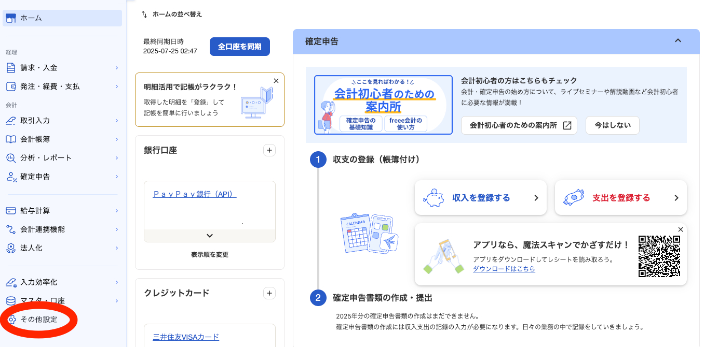Select ホーム in the sidebar menu

click(x=32, y=18)
